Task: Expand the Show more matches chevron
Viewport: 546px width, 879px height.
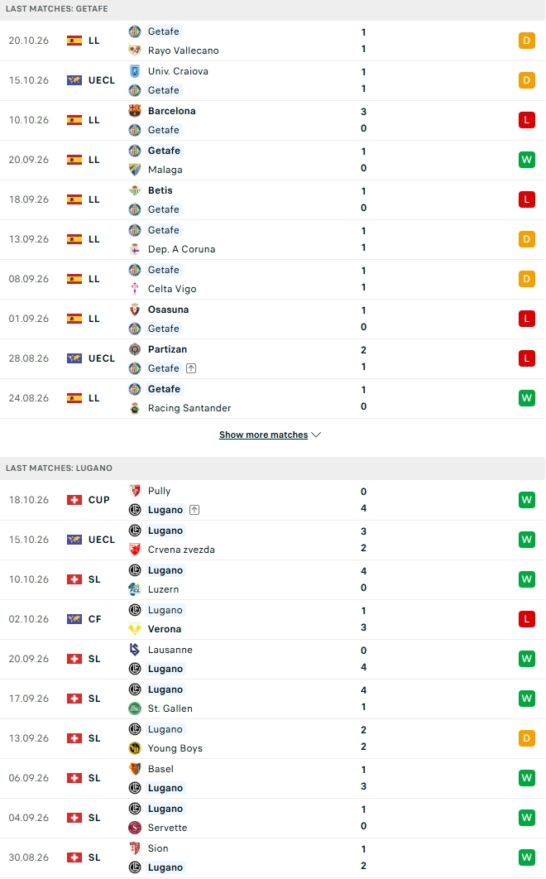Action: point(316,435)
